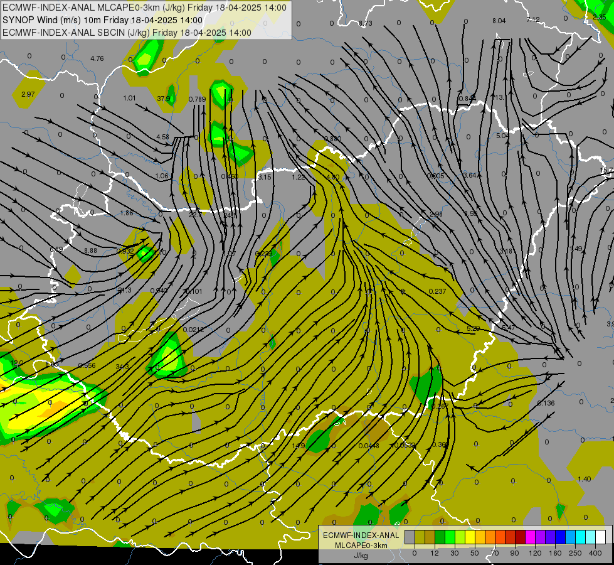Click the map value 0.789
Image resolution: width=614 pixels, height=565 pixels.
(197, 100)
